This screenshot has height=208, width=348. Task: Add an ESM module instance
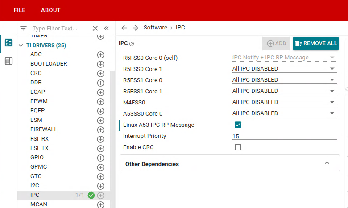coord(100,121)
